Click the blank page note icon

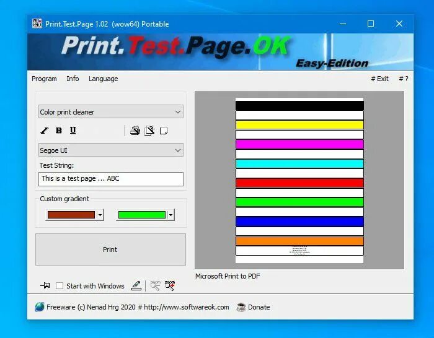pyautogui.click(x=164, y=131)
